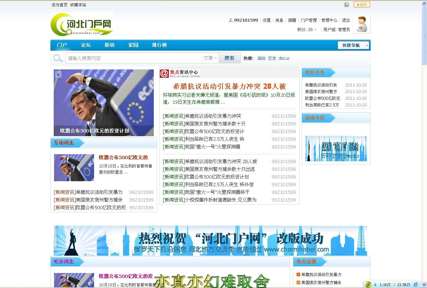Open 360 Safe from the system tray
The height and width of the screenshot is (288, 427).
click(x=368, y=284)
